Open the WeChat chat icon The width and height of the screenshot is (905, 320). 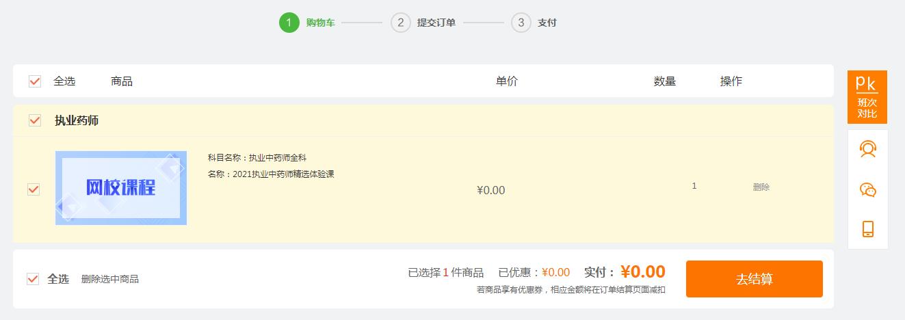click(867, 189)
